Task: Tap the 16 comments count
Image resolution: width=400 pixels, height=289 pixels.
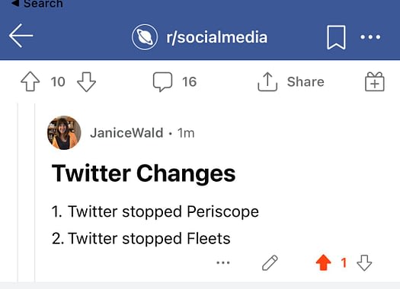Action: (189, 81)
